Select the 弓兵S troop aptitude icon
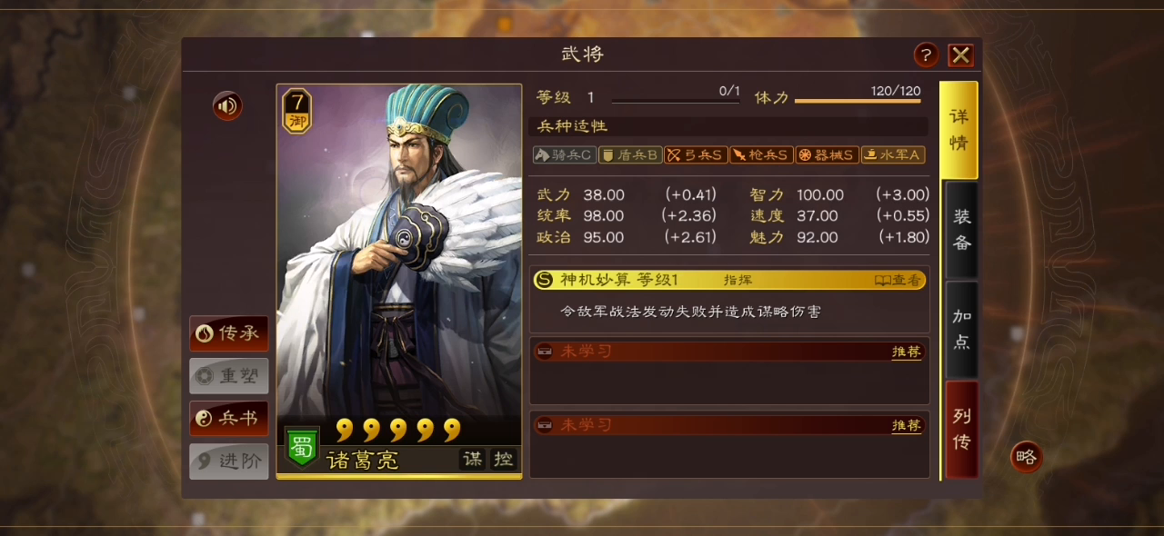The width and height of the screenshot is (1164, 536). click(x=696, y=155)
